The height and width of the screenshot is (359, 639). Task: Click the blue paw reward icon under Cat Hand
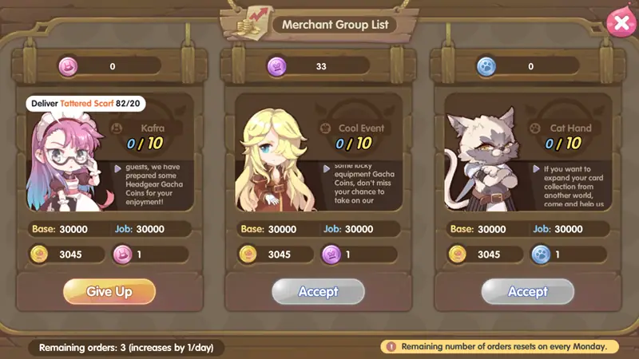pyautogui.click(x=541, y=254)
